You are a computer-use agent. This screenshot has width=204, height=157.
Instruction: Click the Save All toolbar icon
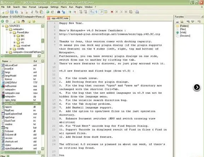[16, 12]
